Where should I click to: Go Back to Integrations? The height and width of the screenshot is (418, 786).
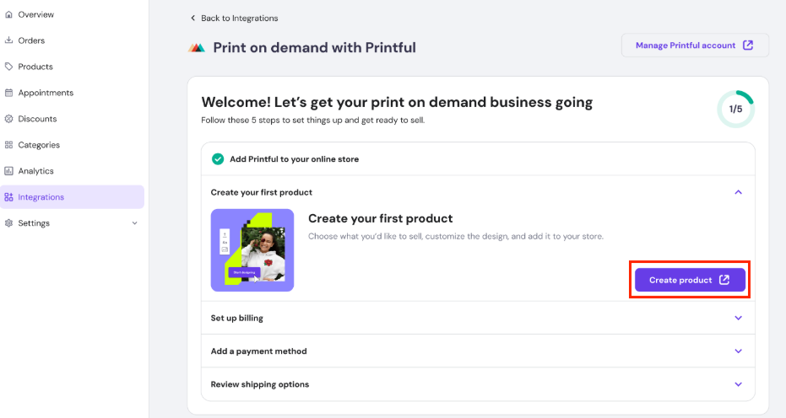pyautogui.click(x=234, y=18)
